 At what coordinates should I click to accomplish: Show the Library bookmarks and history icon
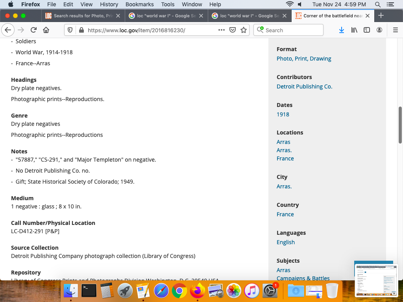(x=354, y=30)
